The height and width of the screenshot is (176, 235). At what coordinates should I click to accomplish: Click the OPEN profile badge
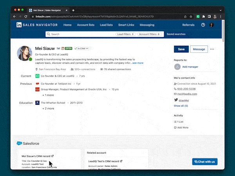pyautogui.click(x=69, y=48)
